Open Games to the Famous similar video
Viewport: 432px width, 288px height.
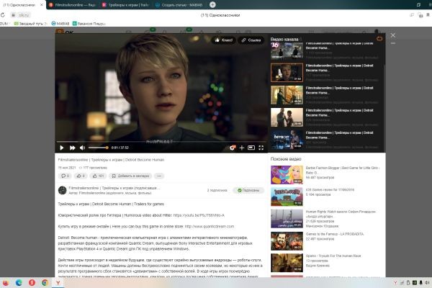point(287,241)
